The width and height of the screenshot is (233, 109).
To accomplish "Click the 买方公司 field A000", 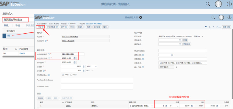I will click(x=85, y=41).
